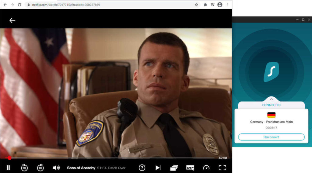
Task: Click the 42:58 remaining time
Action: (223, 158)
